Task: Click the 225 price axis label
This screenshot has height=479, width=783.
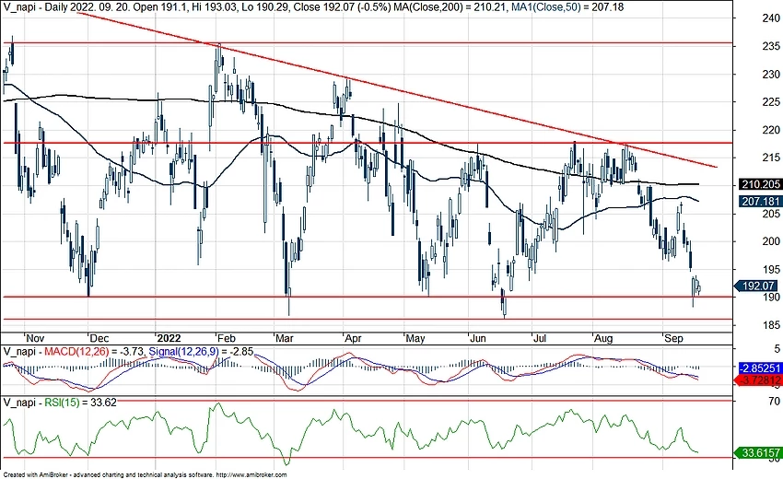Action: coord(771,102)
